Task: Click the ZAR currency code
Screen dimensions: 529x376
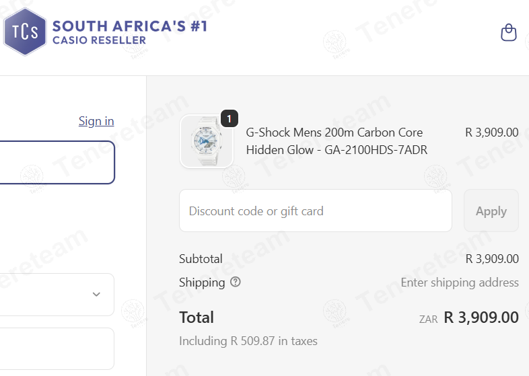Action: point(428,319)
